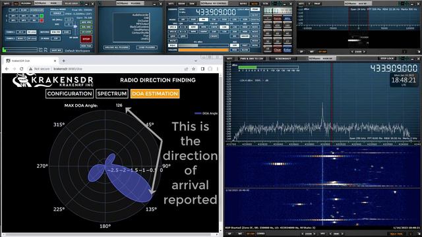Select BlackCatSystems in the plugin list
The image size is (422, 237).
coord(139,27)
